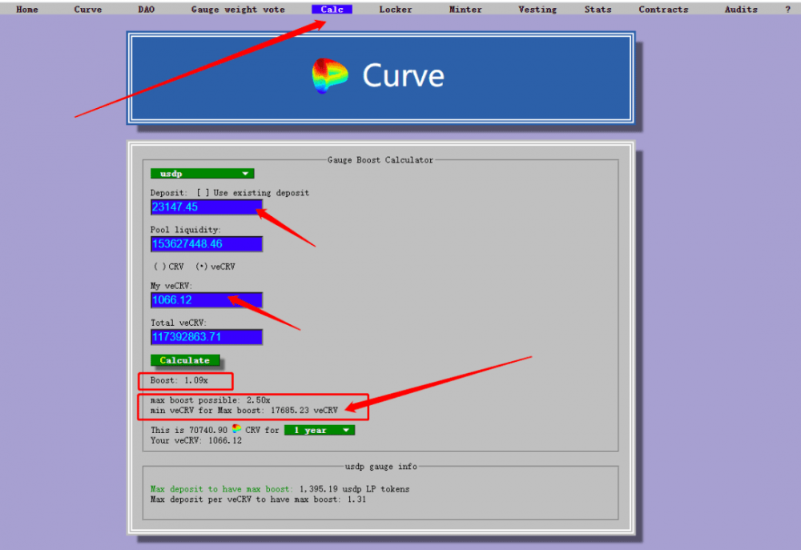Image resolution: width=801 pixels, height=550 pixels.
Task: Click the Gauge Boost Calculator heading
Action: pos(380,160)
